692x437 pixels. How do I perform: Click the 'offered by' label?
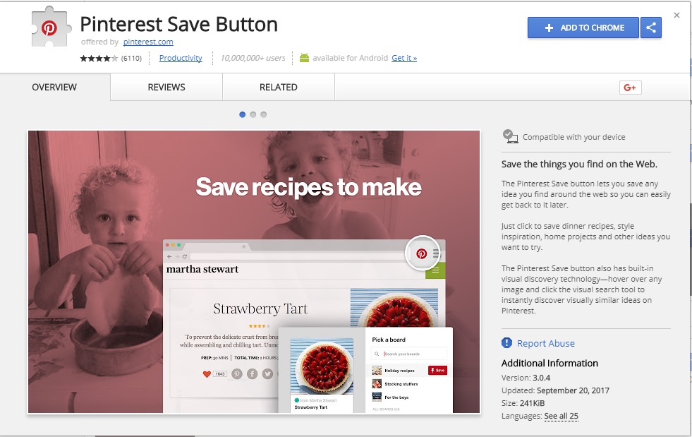[x=99, y=42]
